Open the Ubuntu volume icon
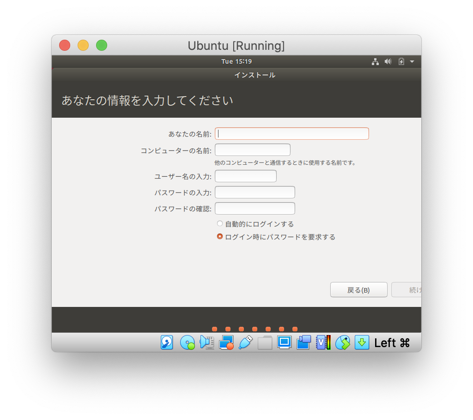The width and height of the screenshot is (473, 420). pyautogui.click(x=388, y=61)
